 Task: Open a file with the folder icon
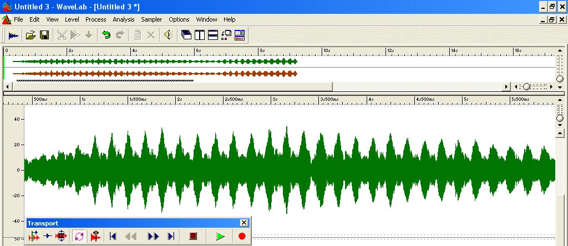tap(31, 35)
